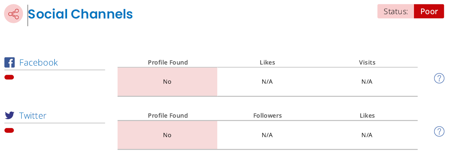Select the Facebook Profile Found 'No' cell
This screenshot has width=449, height=158.
pyautogui.click(x=167, y=82)
